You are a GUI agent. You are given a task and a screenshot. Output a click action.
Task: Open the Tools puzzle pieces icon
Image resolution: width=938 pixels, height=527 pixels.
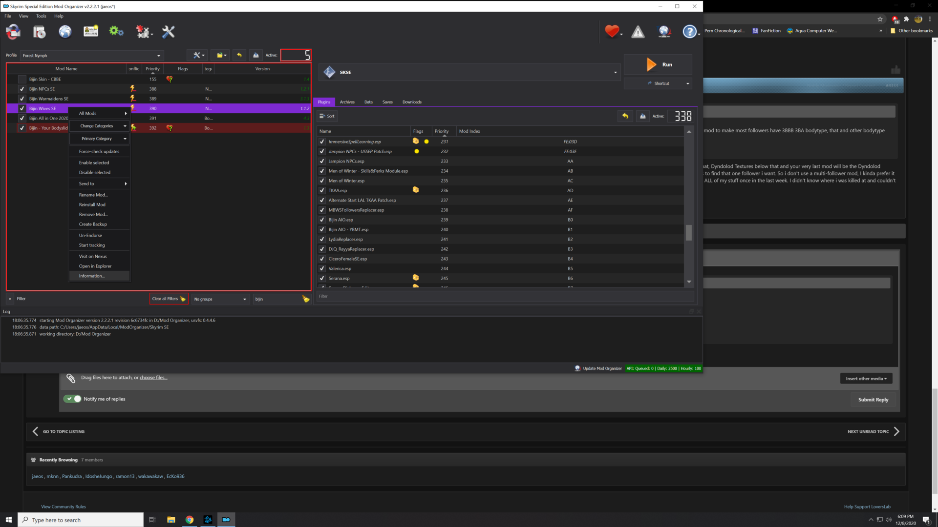pyautogui.click(x=143, y=32)
